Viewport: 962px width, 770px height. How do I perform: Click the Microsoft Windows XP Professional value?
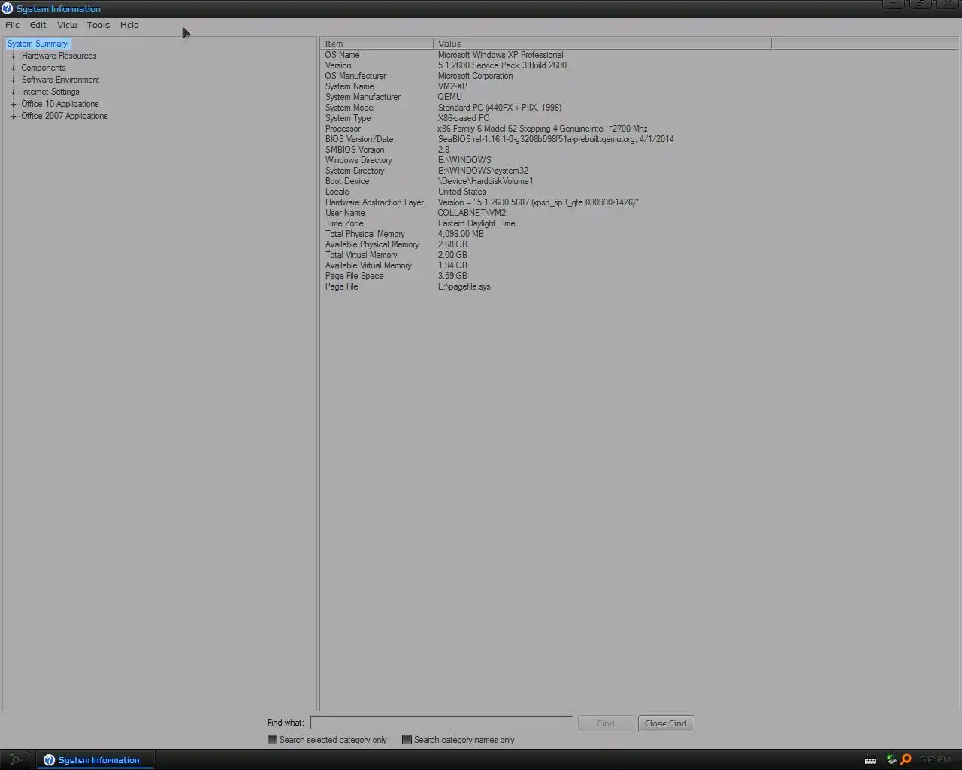tap(501, 55)
